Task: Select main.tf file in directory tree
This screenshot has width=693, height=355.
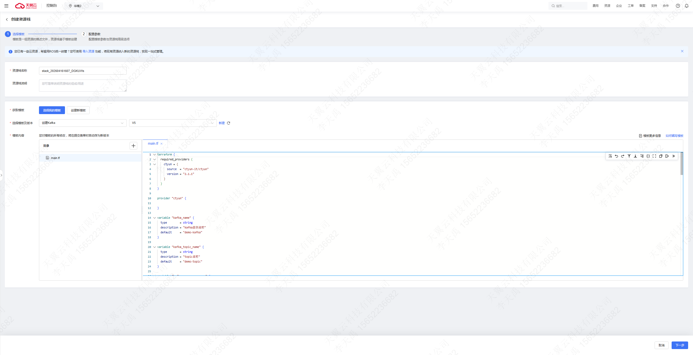Action: point(55,158)
